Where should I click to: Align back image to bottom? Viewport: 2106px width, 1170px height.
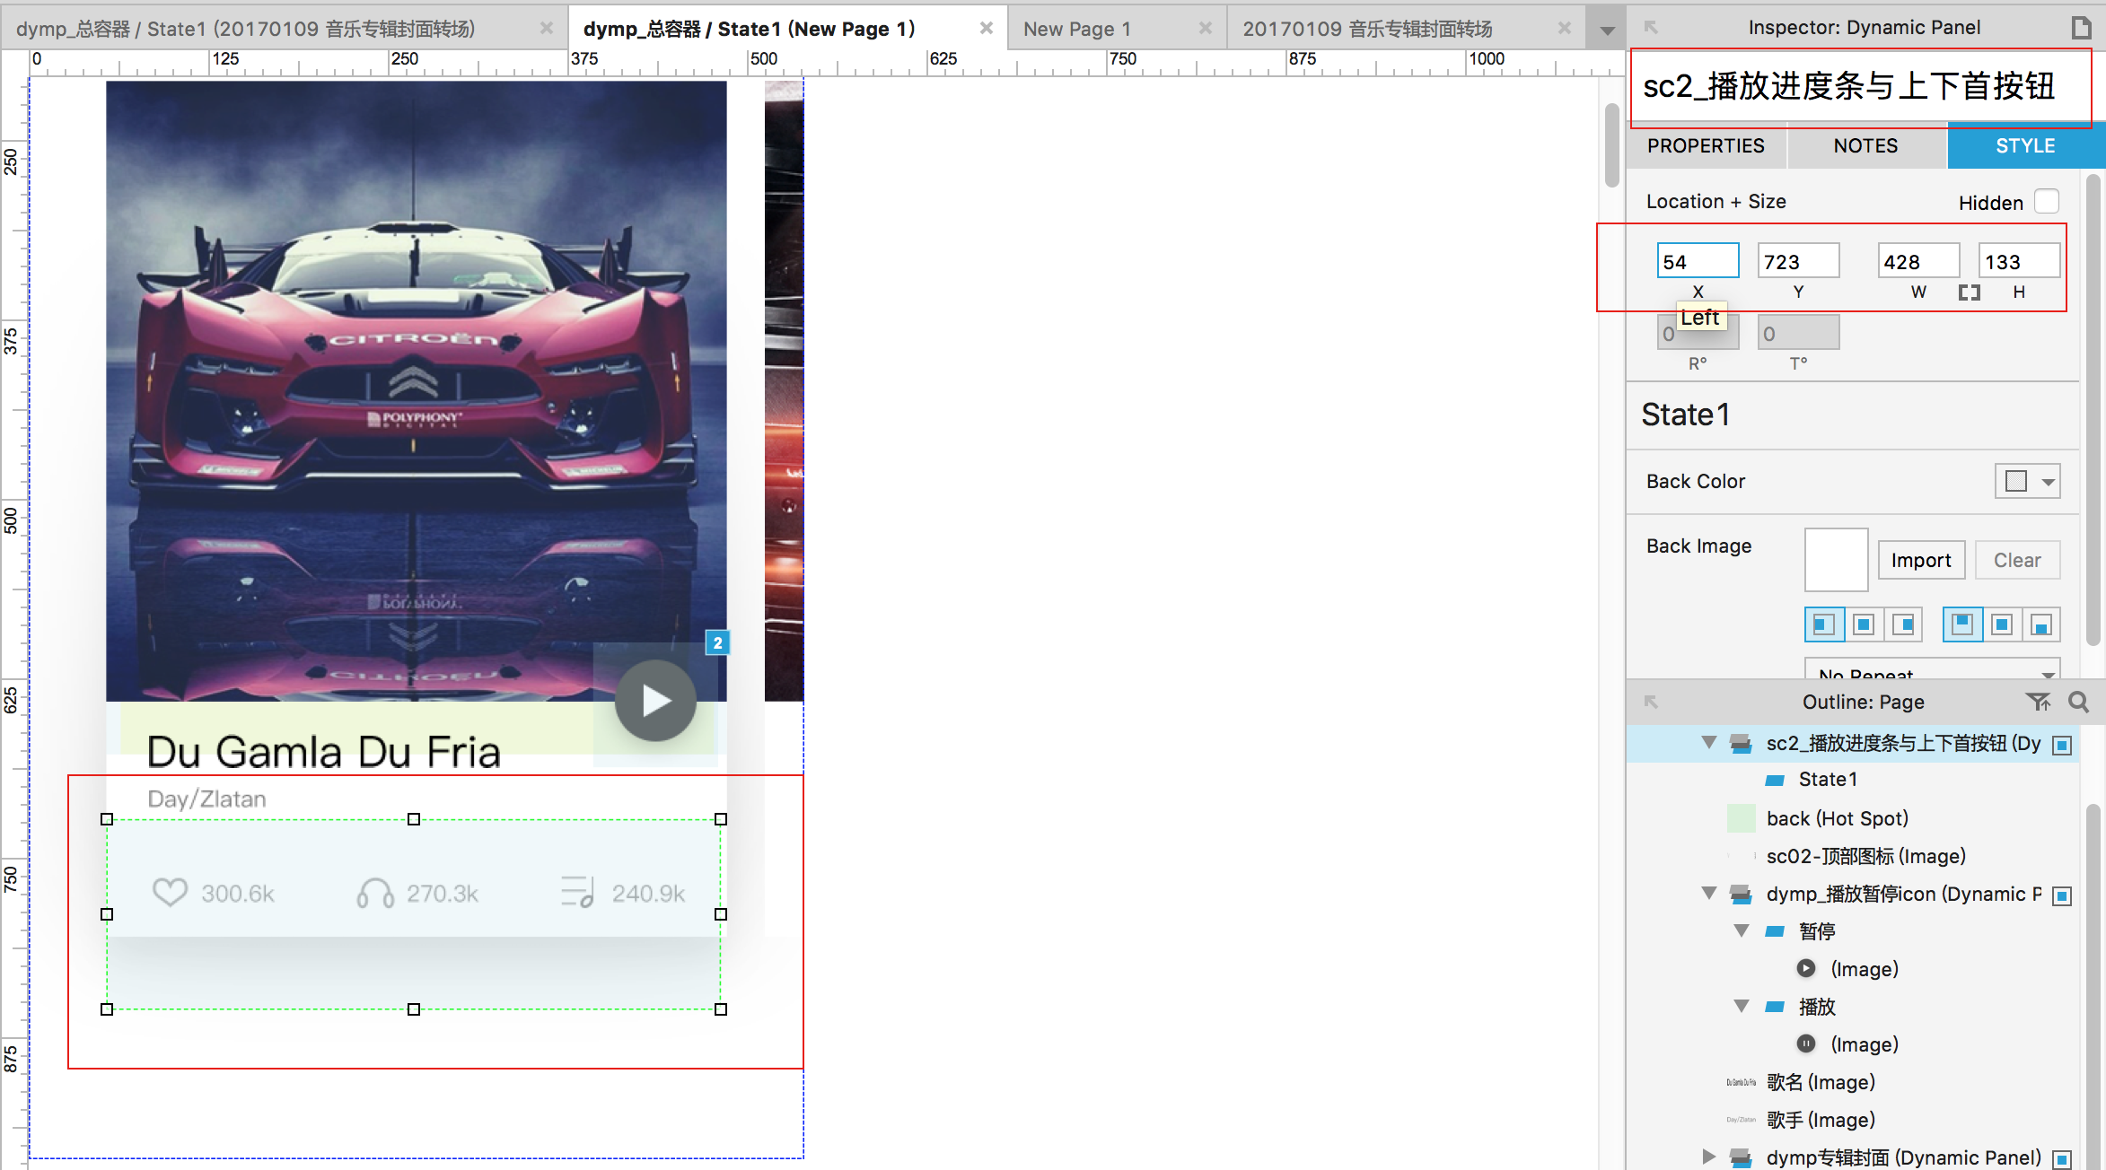click(x=2041, y=624)
